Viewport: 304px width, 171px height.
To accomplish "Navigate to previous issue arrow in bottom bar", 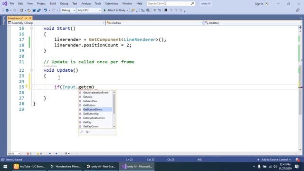I will (50, 153).
